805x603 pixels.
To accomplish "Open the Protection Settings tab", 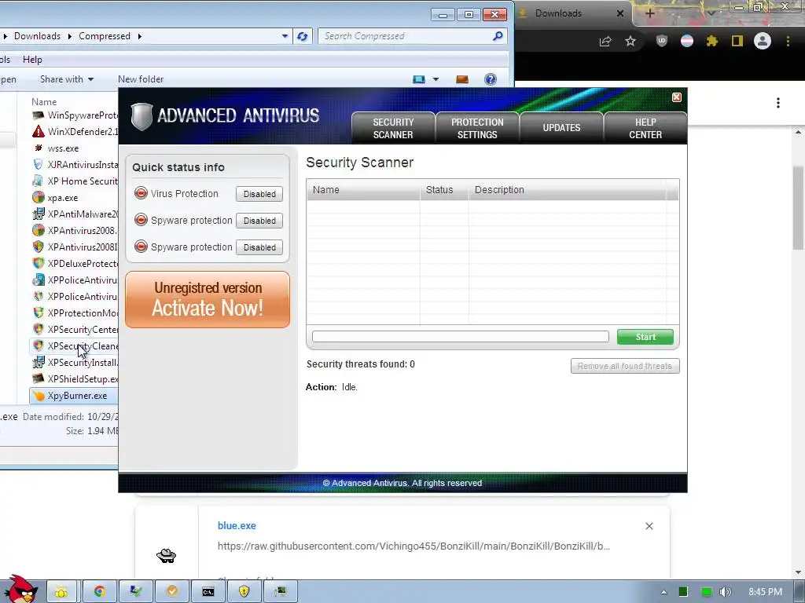I will point(477,128).
